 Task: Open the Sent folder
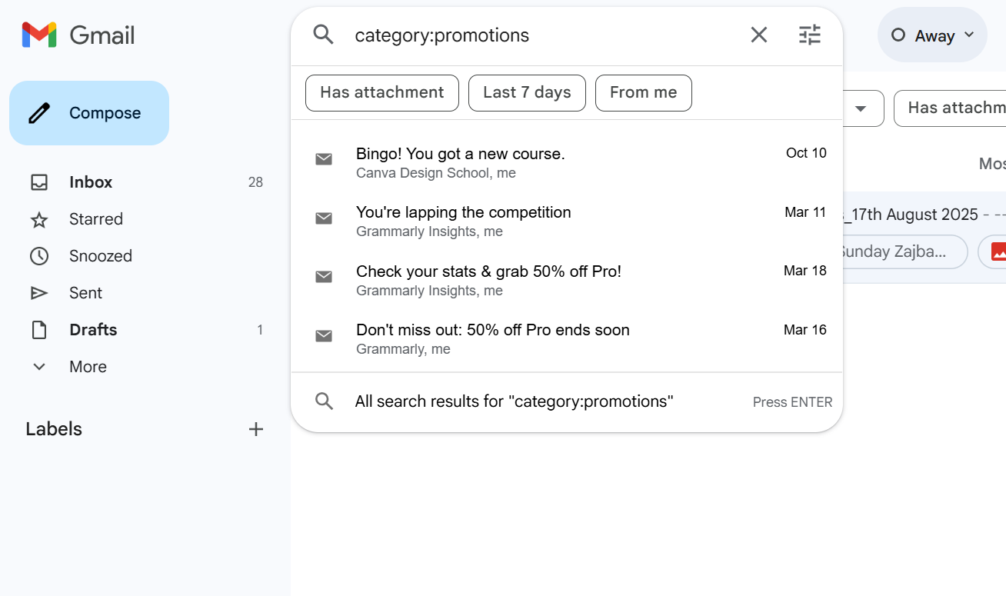[x=85, y=293]
